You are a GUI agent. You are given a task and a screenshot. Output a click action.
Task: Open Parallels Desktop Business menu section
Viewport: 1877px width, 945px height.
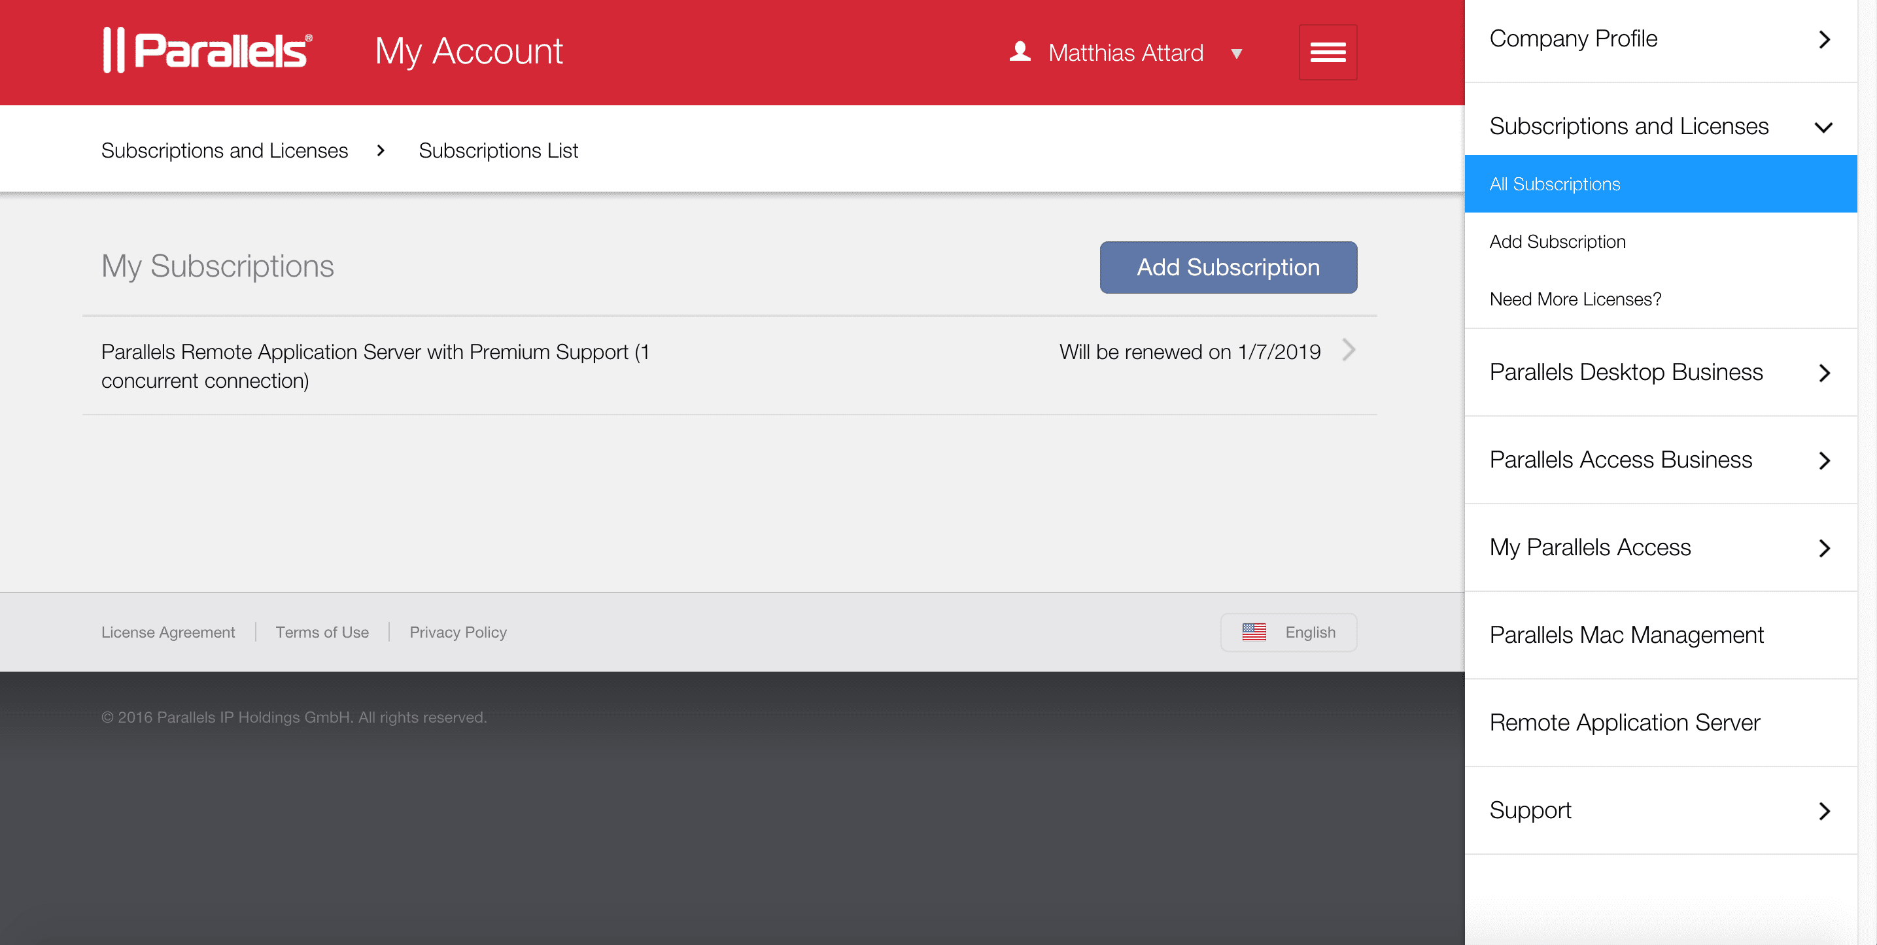1661,372
